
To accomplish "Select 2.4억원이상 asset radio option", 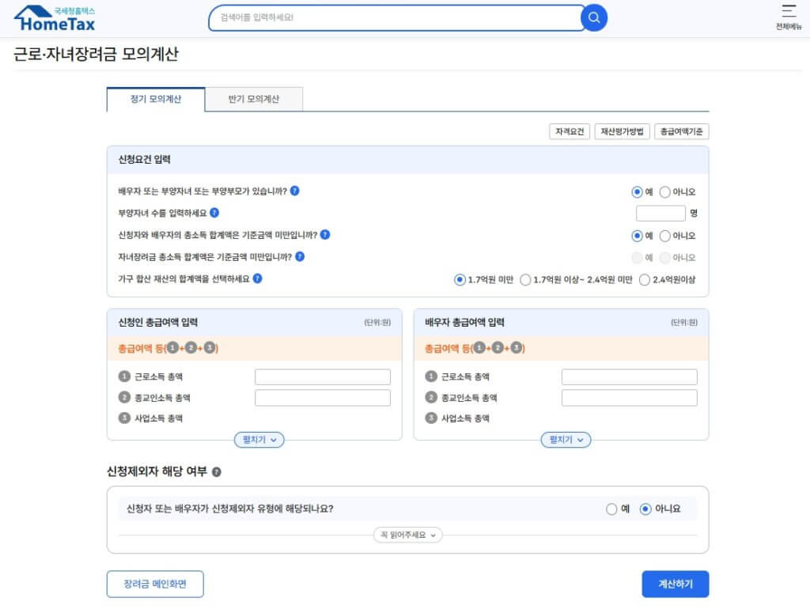I will [645, 279].
